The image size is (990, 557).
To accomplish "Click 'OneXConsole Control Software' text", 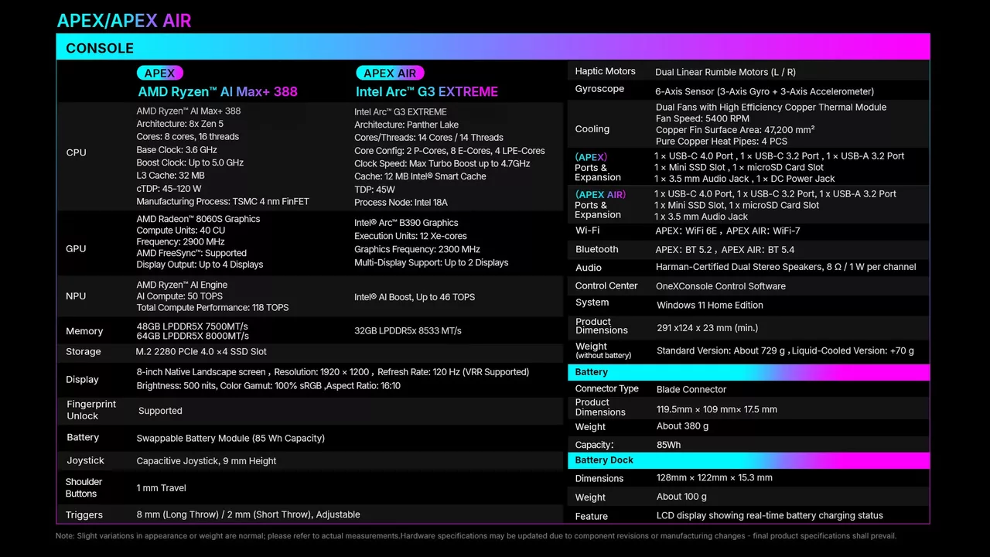I will pos(721,286).
